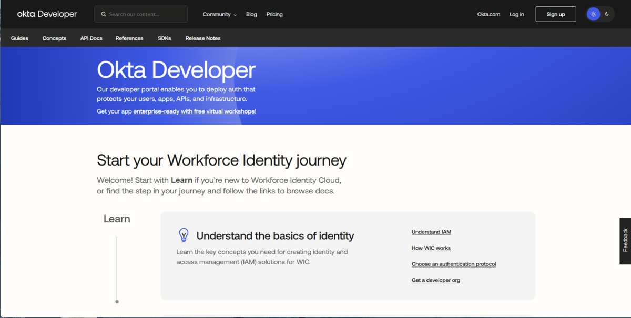The width and height of the screenshot is (631, 318).
Task: Open the Guides tab
Action: coord(19,38)
